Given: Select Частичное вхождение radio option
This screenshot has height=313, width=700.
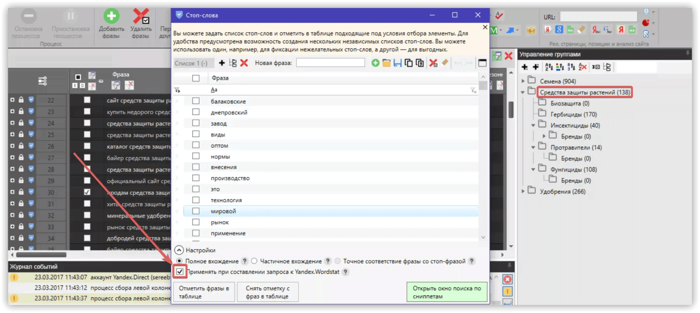Looking at the screenshot, I should pos(254,261).
